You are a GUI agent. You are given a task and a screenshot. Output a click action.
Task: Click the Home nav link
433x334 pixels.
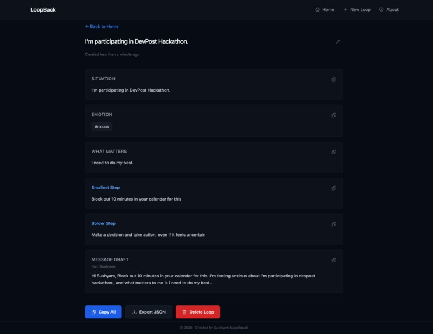[324, 10]
